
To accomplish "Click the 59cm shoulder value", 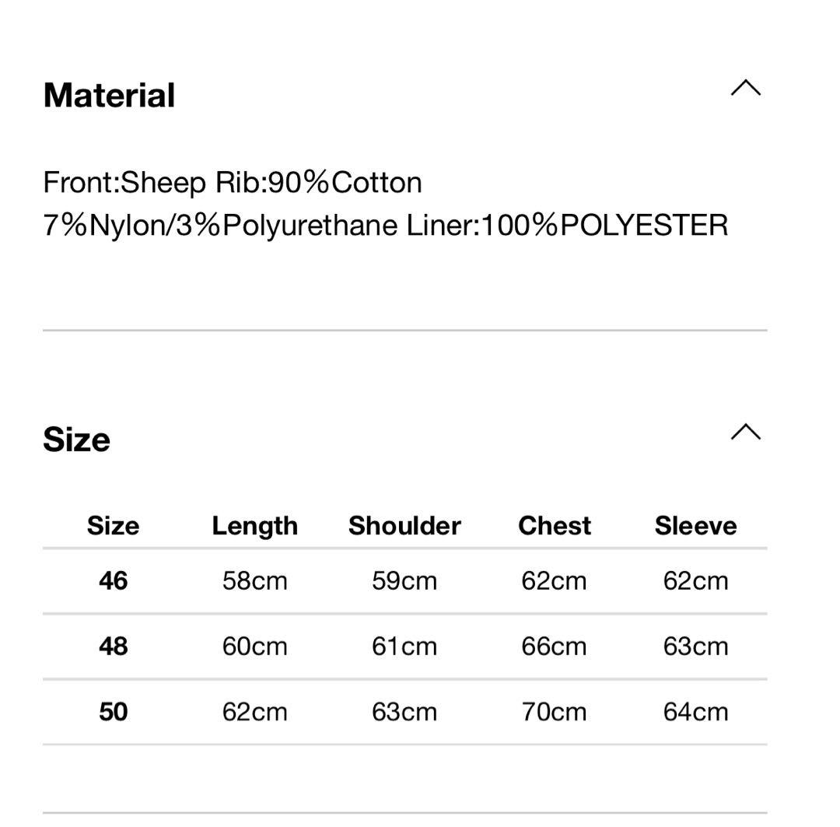I will click(404, 581).
